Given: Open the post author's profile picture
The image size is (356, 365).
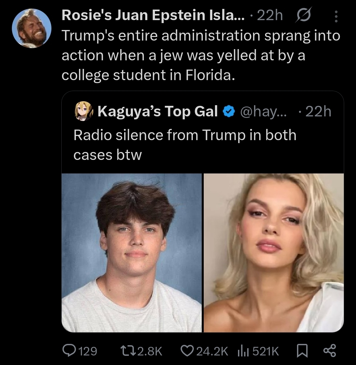Looking at the screenshot, I should coord(32,28).
